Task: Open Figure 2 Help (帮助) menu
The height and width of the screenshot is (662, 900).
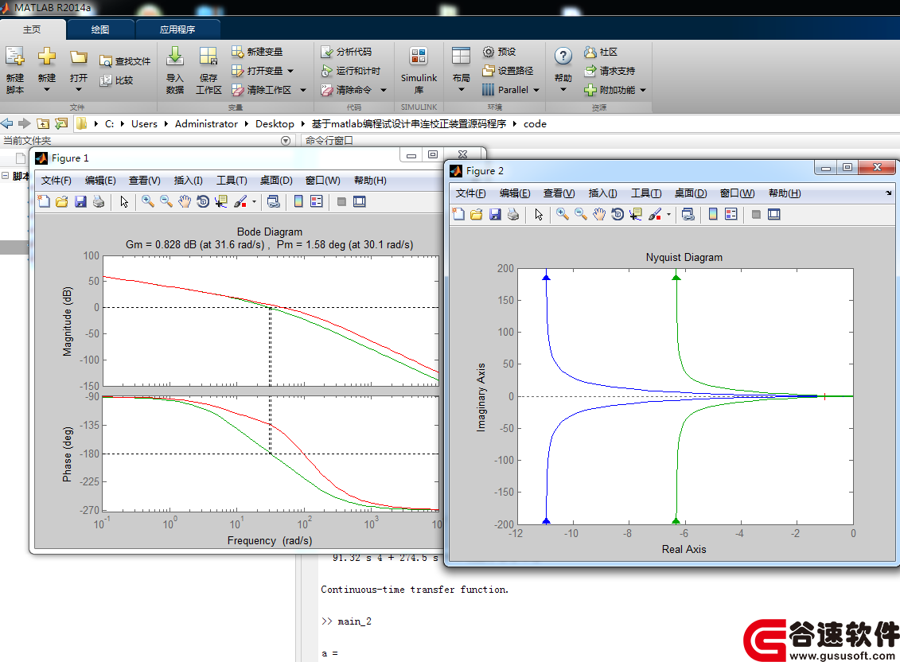Action: coord(784,193)
